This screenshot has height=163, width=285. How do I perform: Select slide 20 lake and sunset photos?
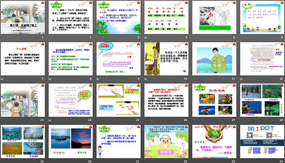coord(70,141)
